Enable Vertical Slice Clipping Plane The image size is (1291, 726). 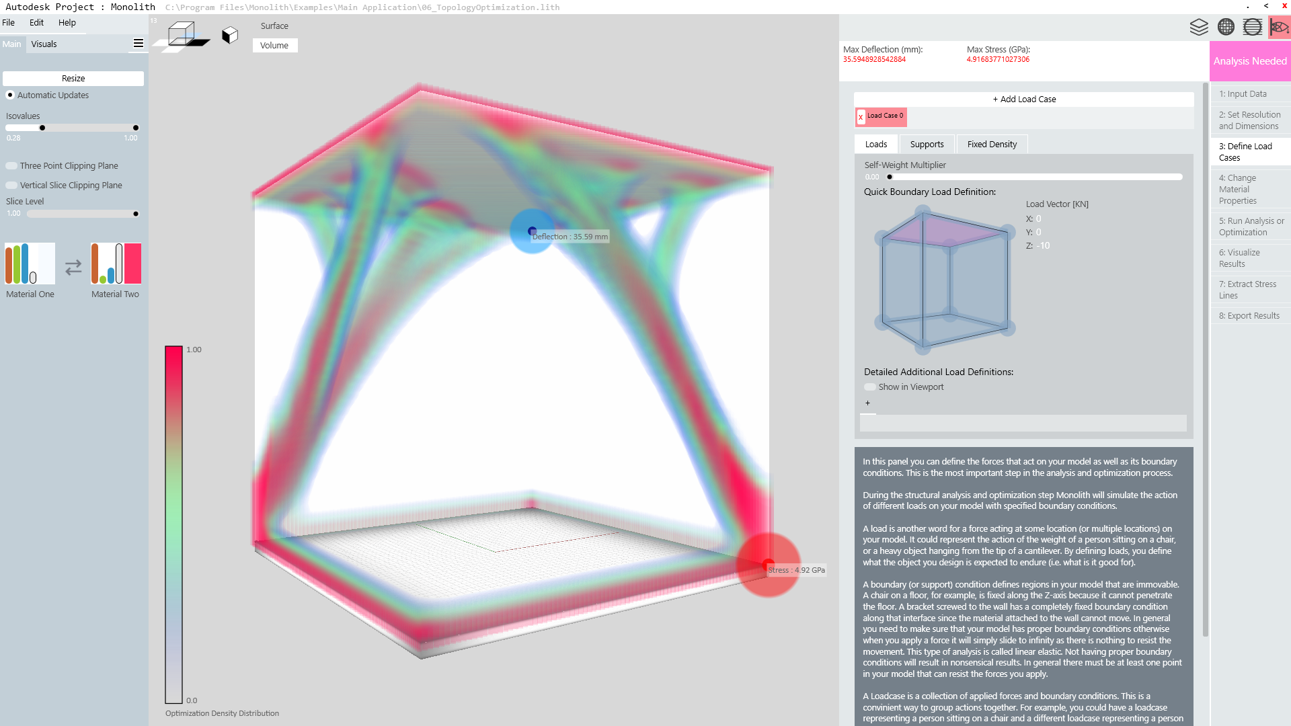tap(11, 186)
